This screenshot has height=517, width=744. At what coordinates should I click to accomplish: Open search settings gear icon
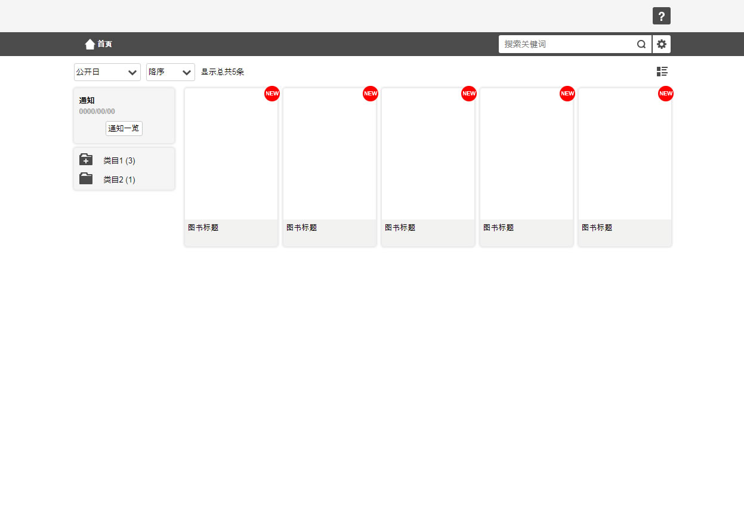coord(662,44)
